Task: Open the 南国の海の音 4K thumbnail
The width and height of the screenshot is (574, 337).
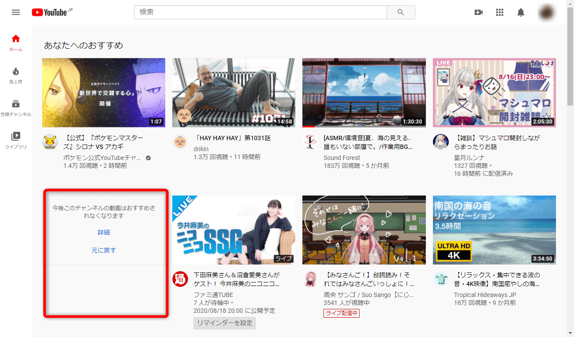Action: (494, 230)
